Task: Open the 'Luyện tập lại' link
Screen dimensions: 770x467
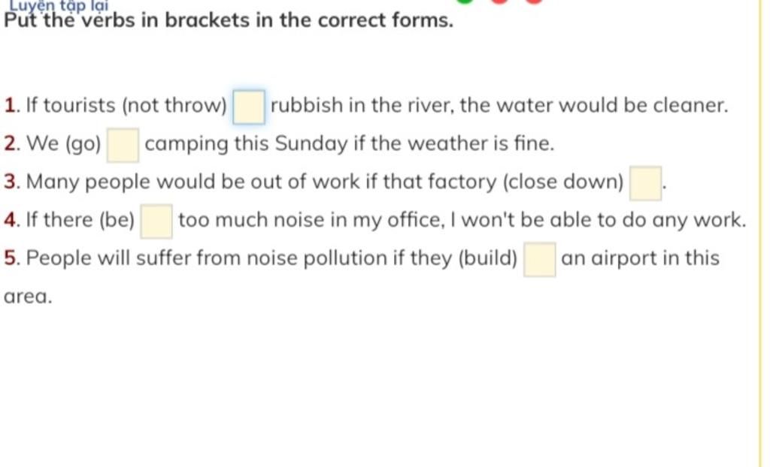Action: [59, 5]
